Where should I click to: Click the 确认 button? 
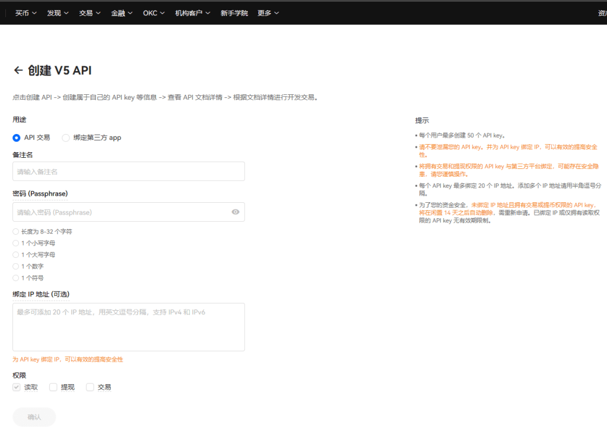34,417
